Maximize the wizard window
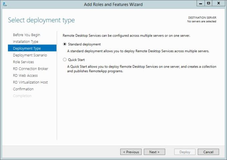The width and height of the screenshot is (227, 160). (208, 4)
